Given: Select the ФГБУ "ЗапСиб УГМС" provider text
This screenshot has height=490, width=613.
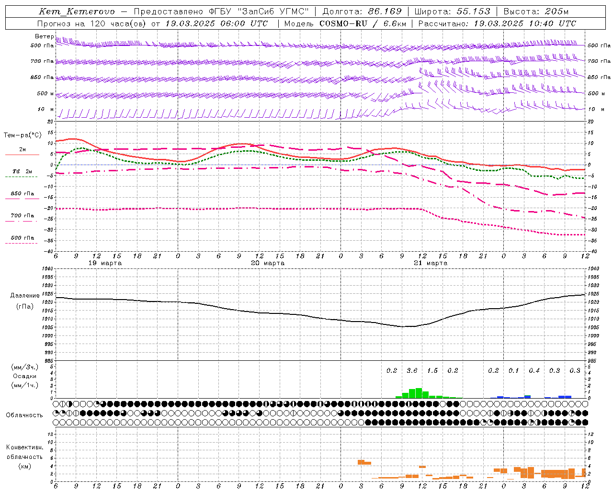Looking at the screenshot, I should [x=259, y=11].
